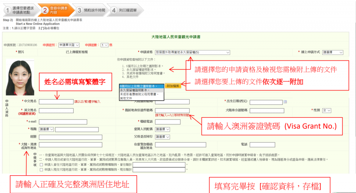
Task: Open the 性別 gender dropdown
Action: click(x=327, y=111)
